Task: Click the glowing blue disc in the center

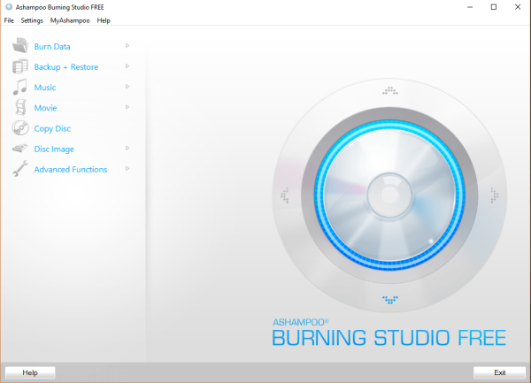Action: (x=389, y=195)
